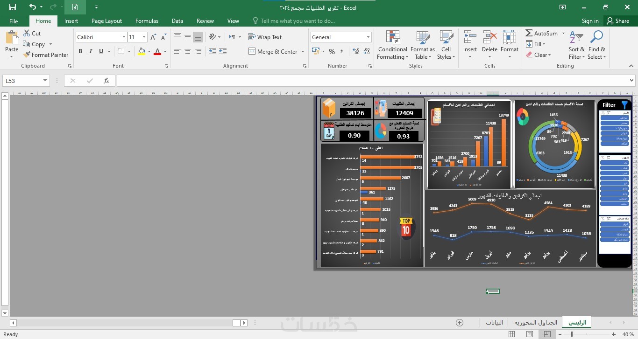Open Format as Table gallery

click(x=423, y=45)
